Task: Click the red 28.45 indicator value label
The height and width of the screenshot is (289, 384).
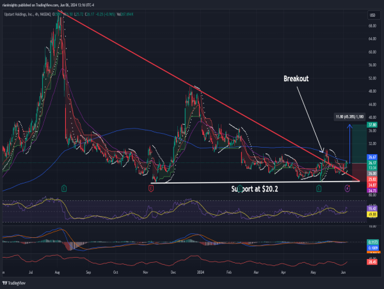Action: click(372, 262)
